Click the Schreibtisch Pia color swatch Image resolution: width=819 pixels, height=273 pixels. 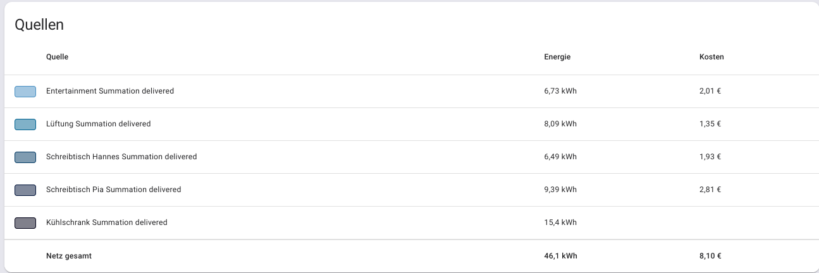point(25,190)
